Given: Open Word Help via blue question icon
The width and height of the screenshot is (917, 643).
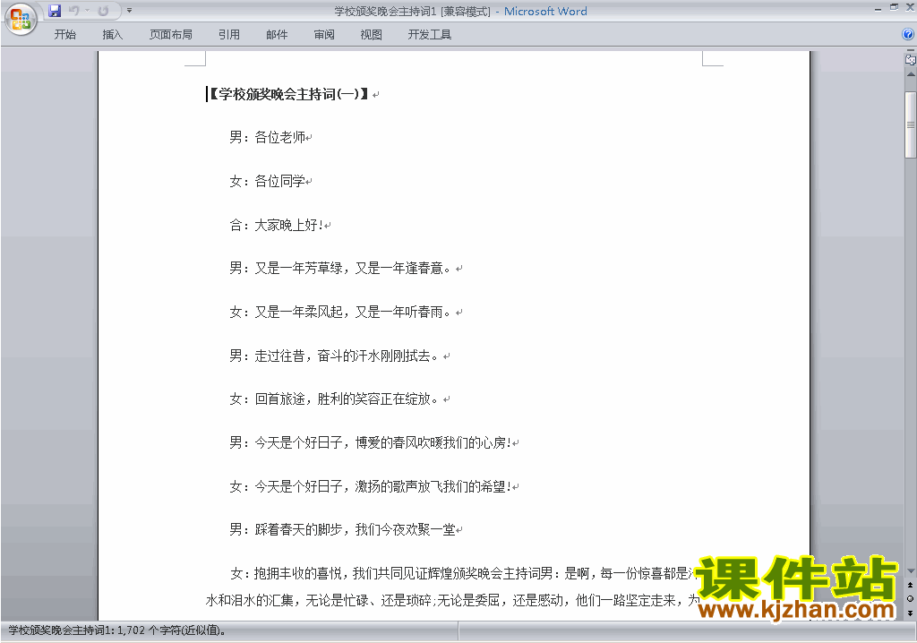Looking at the screenshot, I should point(908,35).
